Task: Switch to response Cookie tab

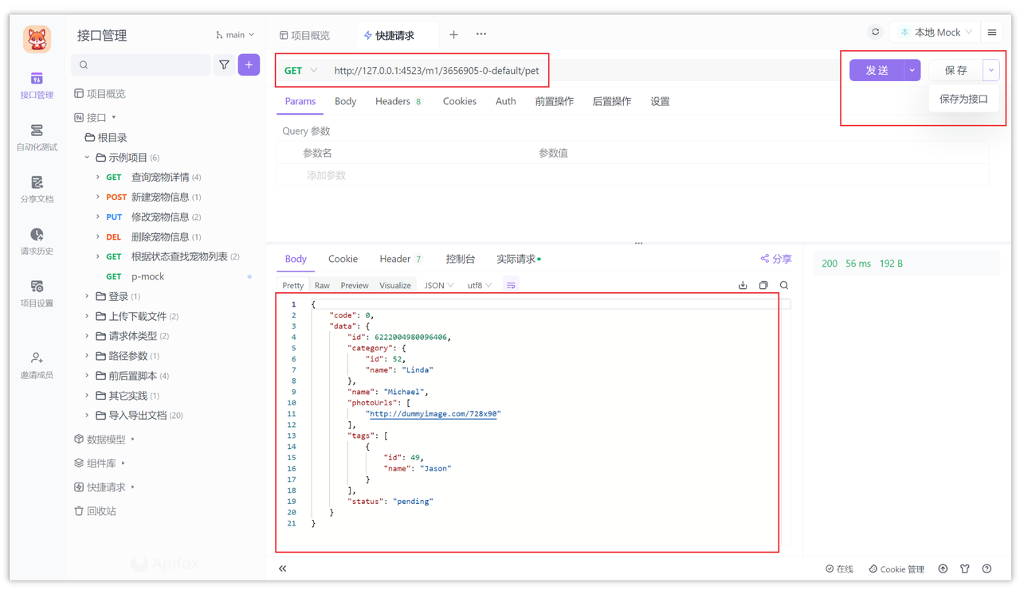Action: 343,259
